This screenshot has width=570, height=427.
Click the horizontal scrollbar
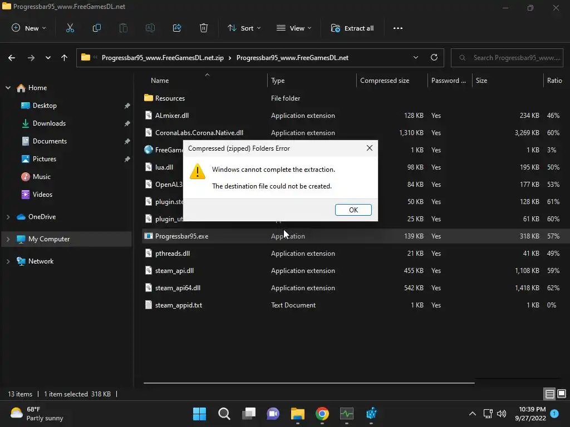click(x=309, y=383)
